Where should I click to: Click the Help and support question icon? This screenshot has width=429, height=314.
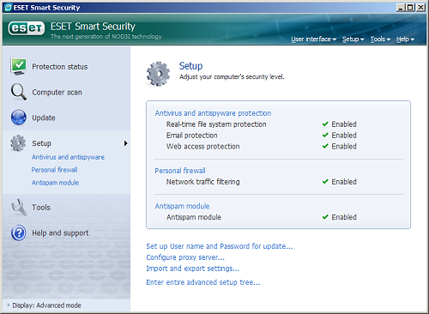point(19,232)
